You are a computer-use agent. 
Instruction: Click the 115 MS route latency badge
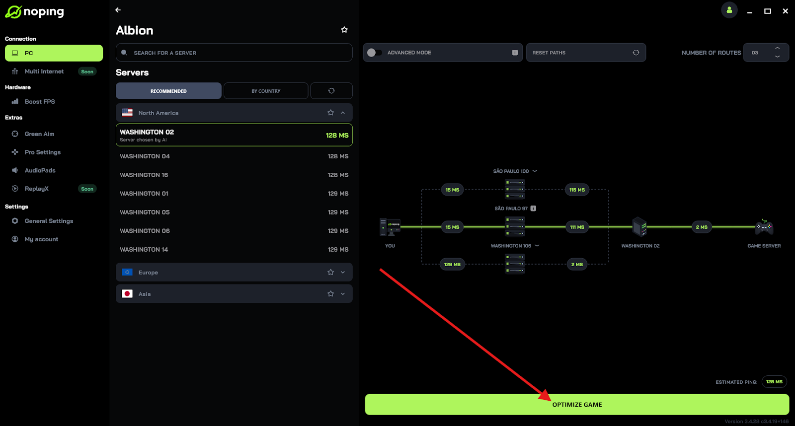(x=577, y=190)
